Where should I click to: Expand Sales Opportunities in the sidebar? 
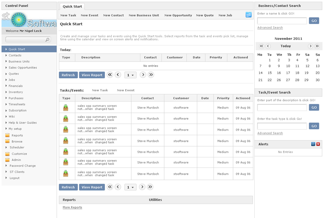pos(23,68)
